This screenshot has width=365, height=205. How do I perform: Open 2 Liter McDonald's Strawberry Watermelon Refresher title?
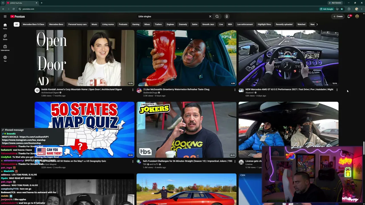click(x=176, y=89)
